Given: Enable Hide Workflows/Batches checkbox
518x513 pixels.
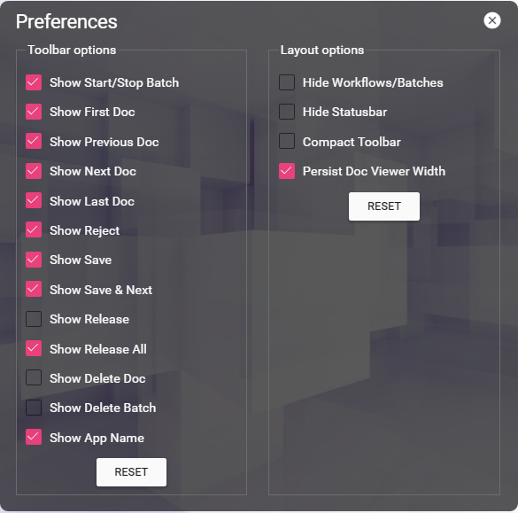Looking at the screenshot, I should 287,82.
